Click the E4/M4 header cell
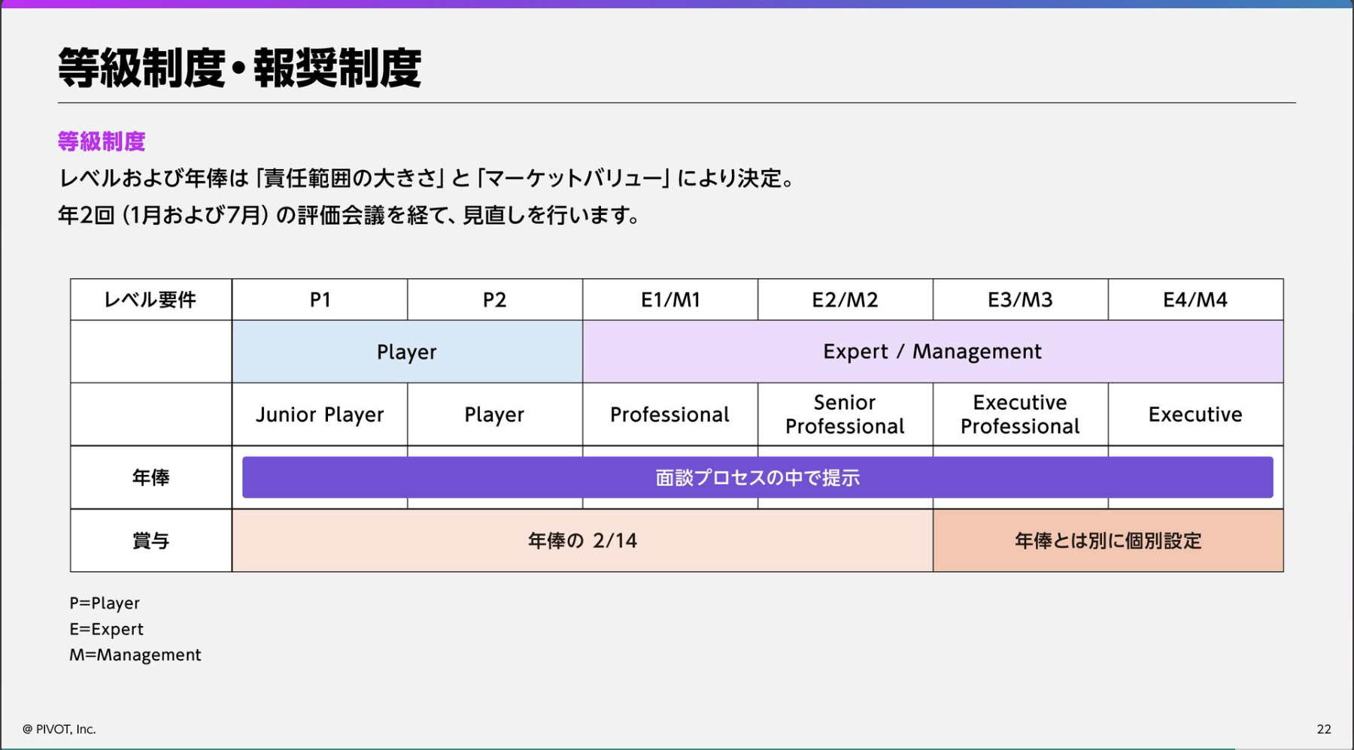Screen dimensions: 1354x750 pyautogui.click(x=1195, y=300)
